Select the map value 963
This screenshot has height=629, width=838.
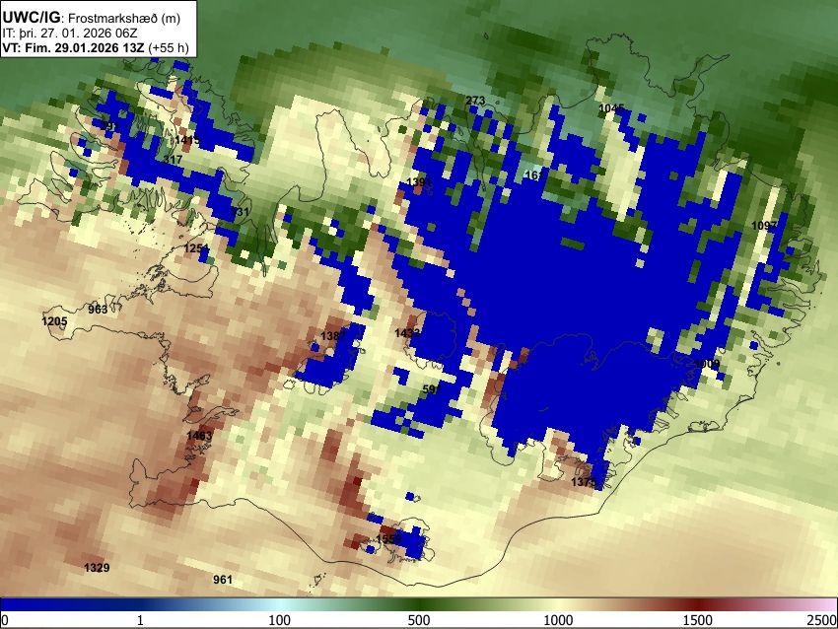click(98, 309)
